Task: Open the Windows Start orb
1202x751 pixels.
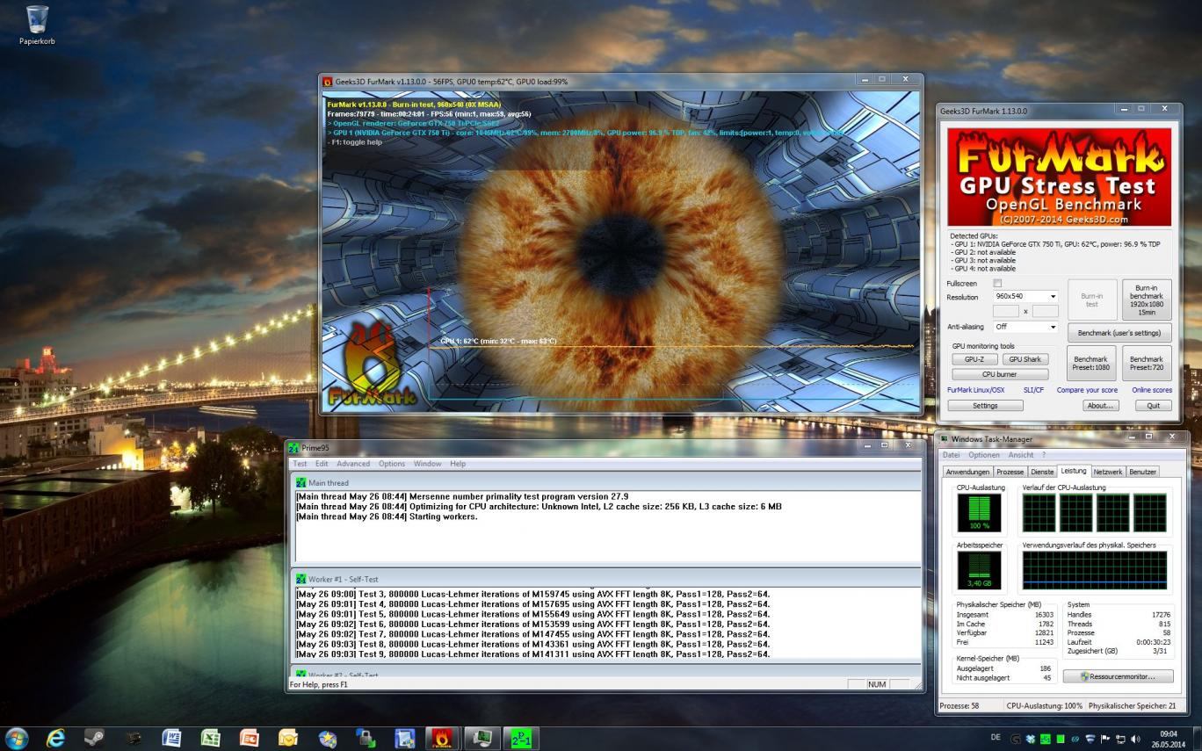Action: coord(17,738)
